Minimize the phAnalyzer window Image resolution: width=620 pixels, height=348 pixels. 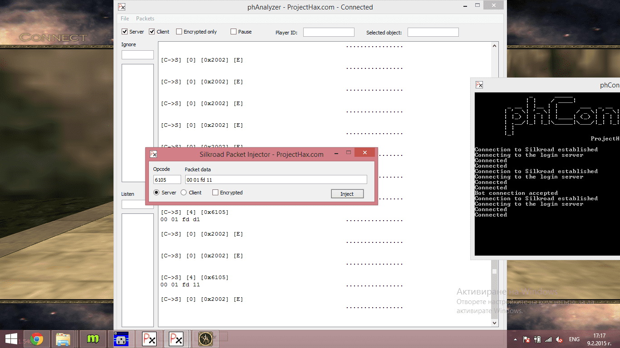pyautogui.click(x=465, y=5)
